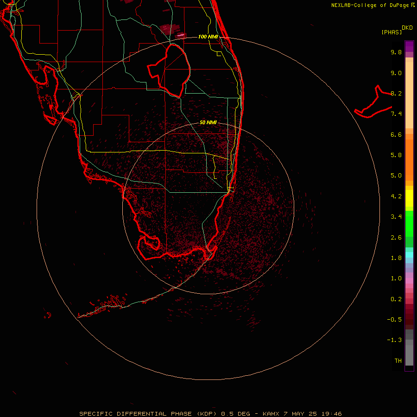Click the 6.6 colorbar scale value
This screenshot has height=417, width=417.
396,134
